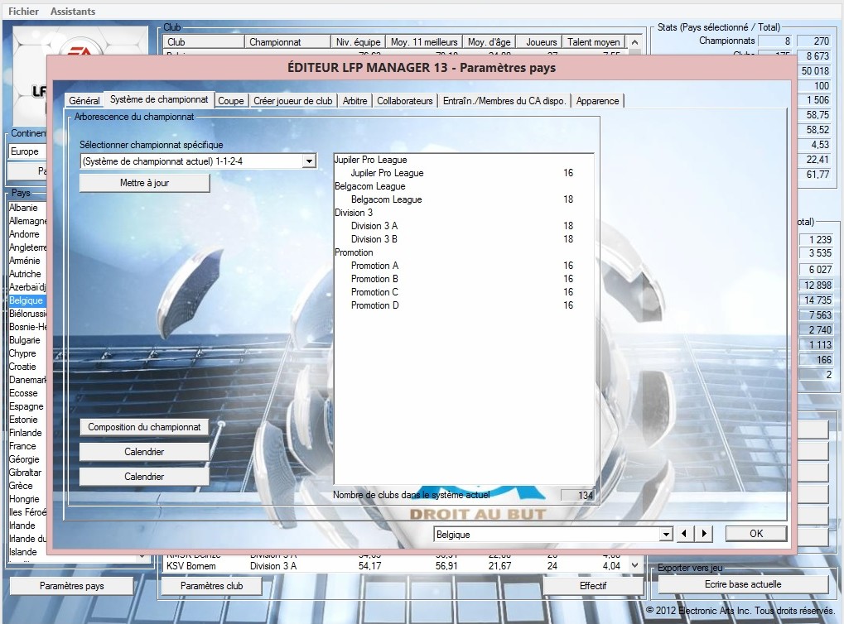
Task: Choose Espagne from the Pays list
Action: click(27, 406)
